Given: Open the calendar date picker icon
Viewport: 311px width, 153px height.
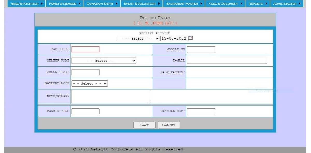Looking at the screenshot, I should tap(190, 38).
